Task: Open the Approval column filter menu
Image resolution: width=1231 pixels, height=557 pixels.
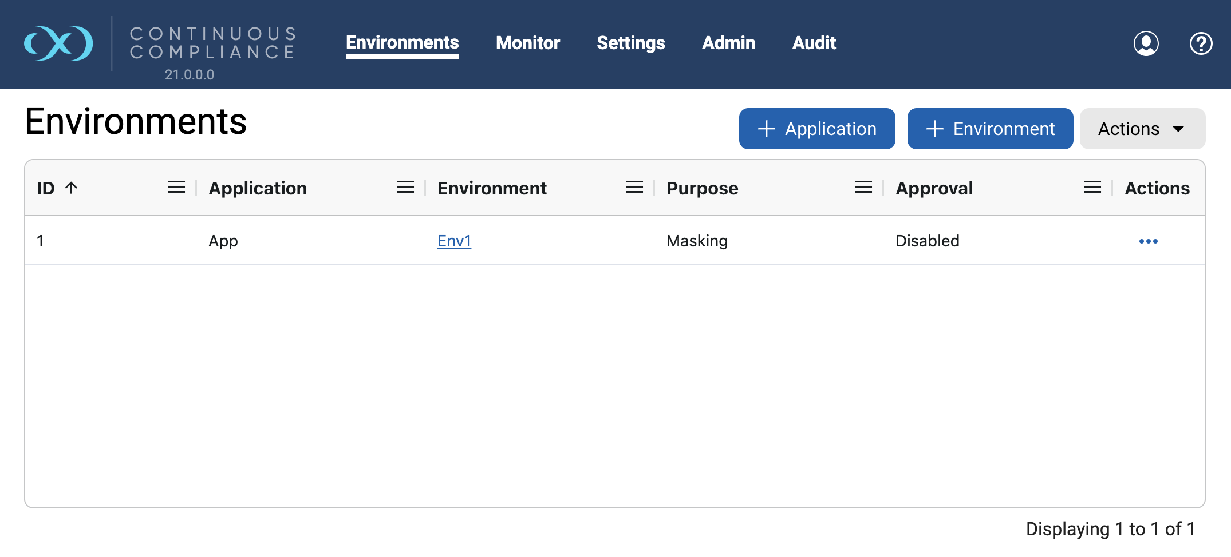Action: point(1092,187)
